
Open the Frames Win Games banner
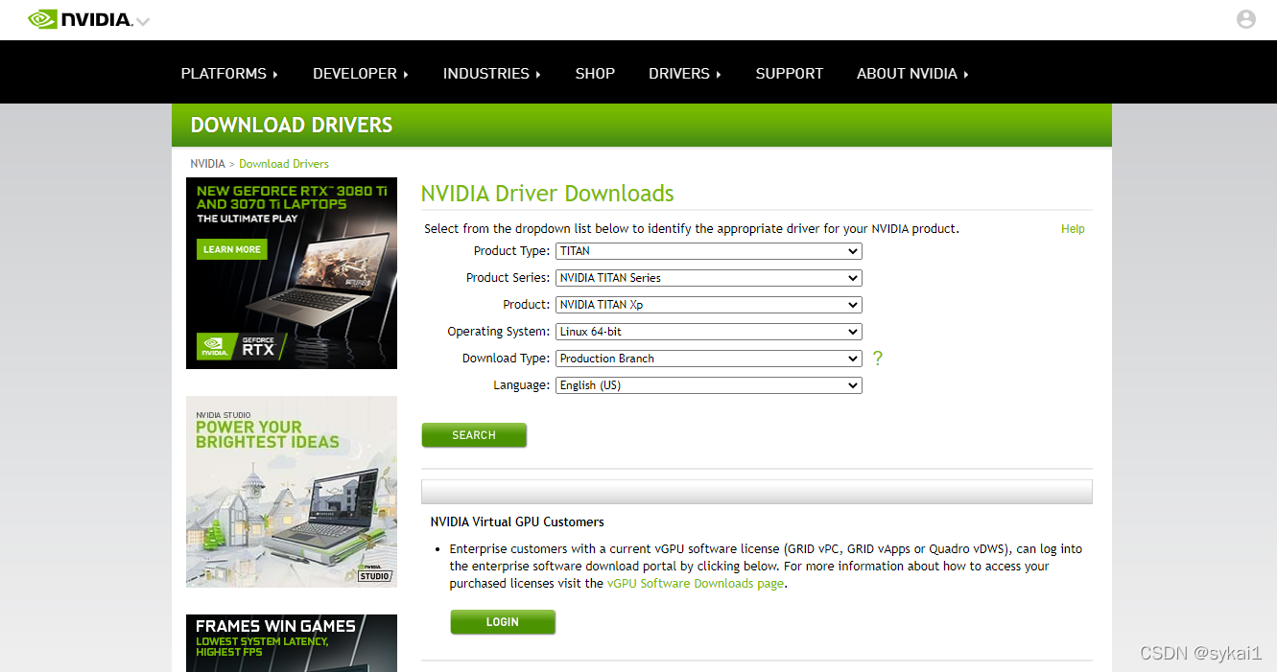(292, 643)
